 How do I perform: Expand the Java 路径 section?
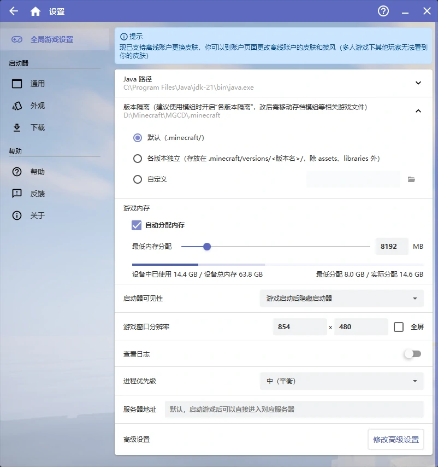(418, 83)
